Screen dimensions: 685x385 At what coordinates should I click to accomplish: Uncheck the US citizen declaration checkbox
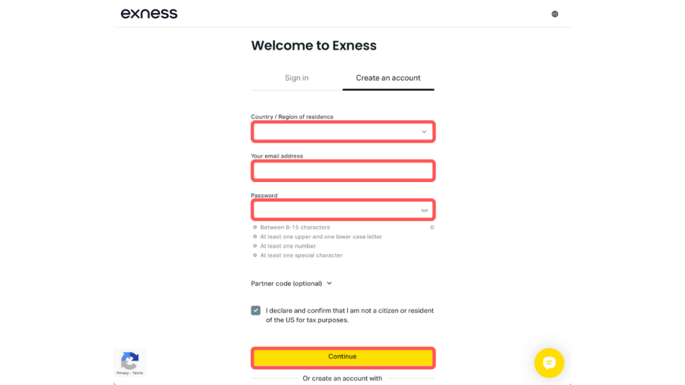coord(255,310)
